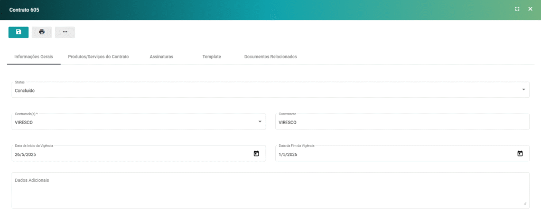Close the Contrato 605 dialog
This screenshot has height=212, width=541.
pyautogui.click(x=529, y=9)
